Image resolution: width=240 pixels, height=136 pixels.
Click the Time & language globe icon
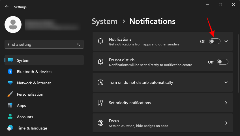(10, 128)
